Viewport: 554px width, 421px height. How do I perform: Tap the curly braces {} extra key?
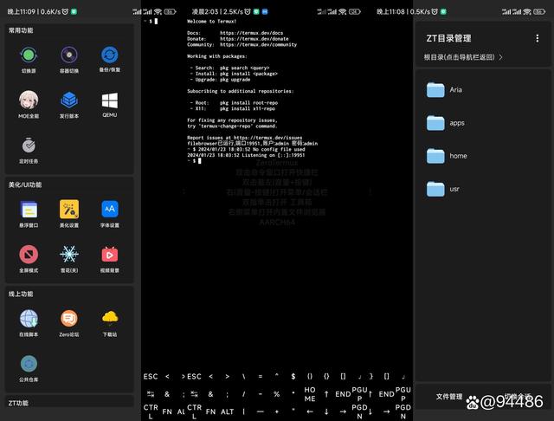tap(326, 377)
